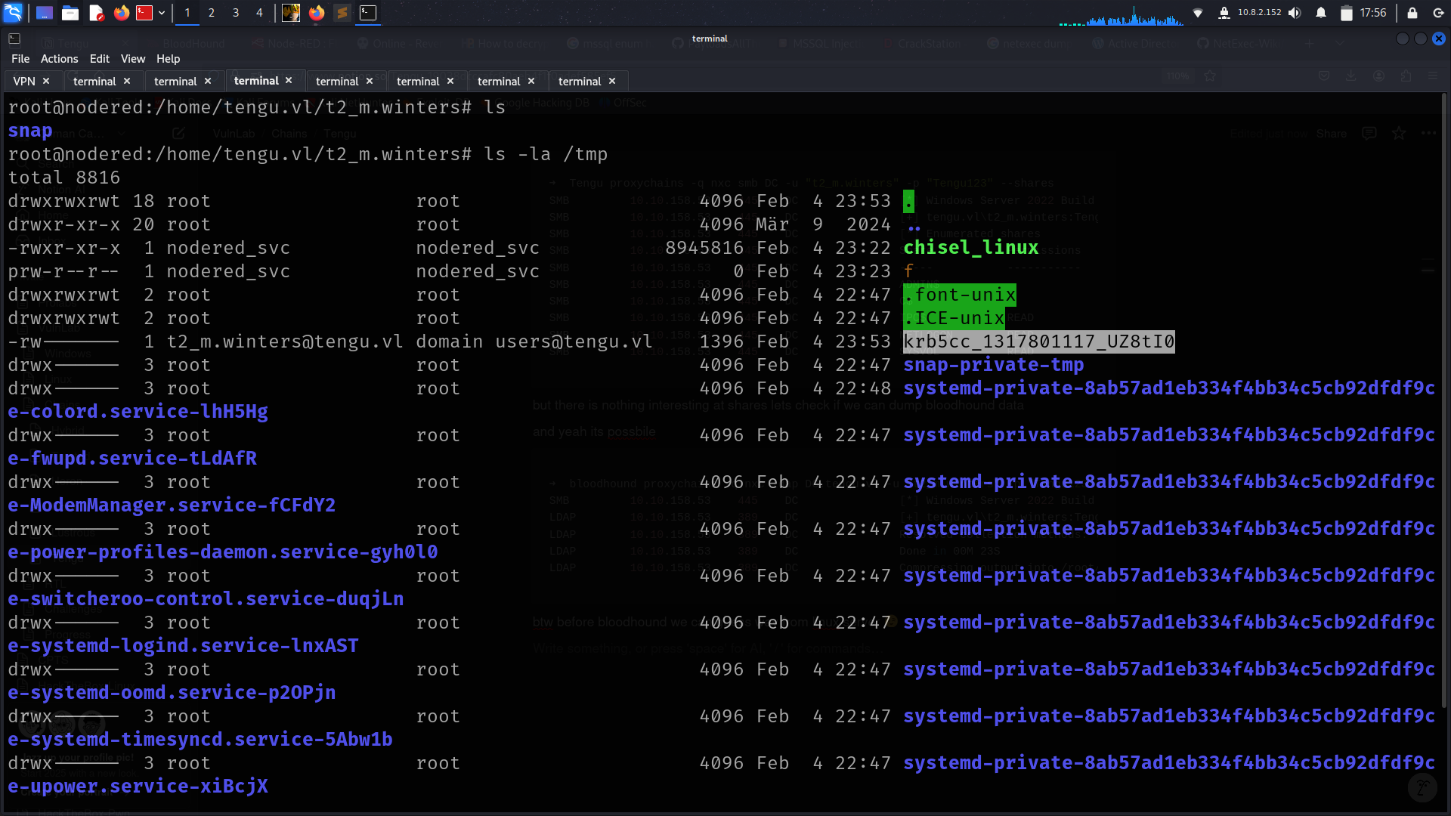Expand the terminal launcher dropdown arrow
Image resolution: width=1451 pixels, height=816 pixels.
coord(162,13)
